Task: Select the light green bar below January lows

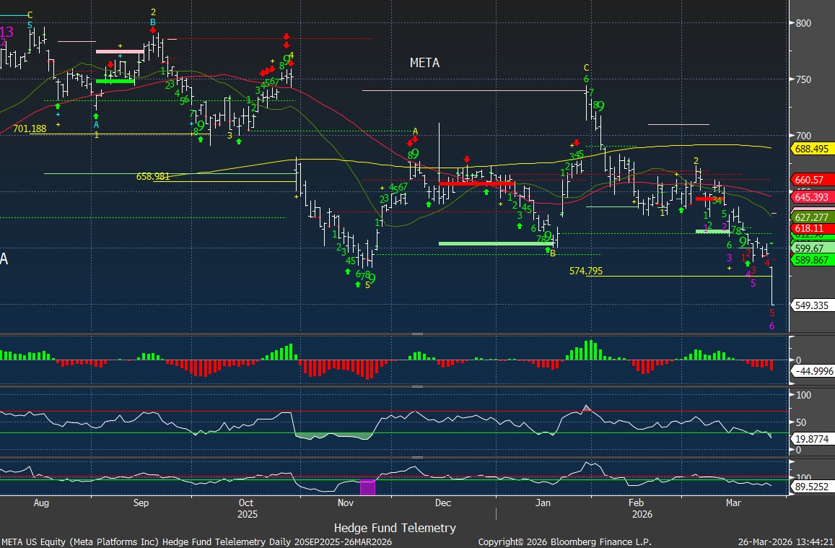Action: pyautogui.click(x=496, y=244)
